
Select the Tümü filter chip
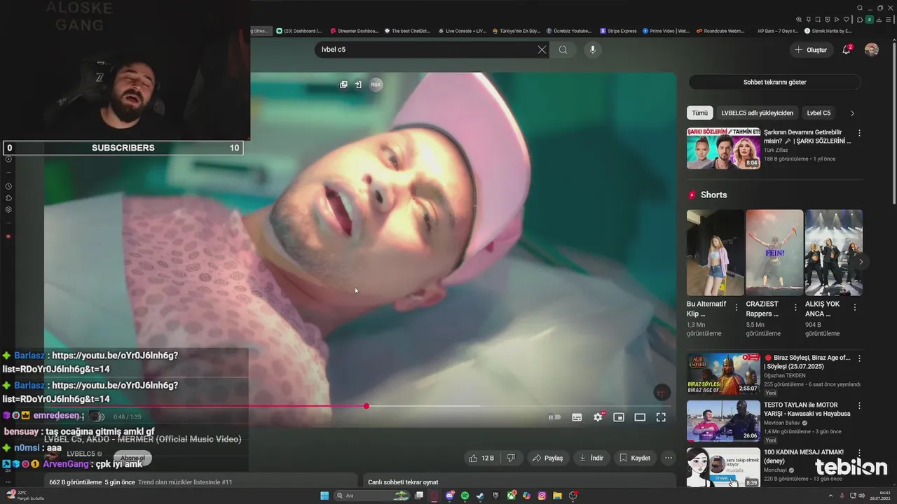pyautogui.click(x=700, y=113)
